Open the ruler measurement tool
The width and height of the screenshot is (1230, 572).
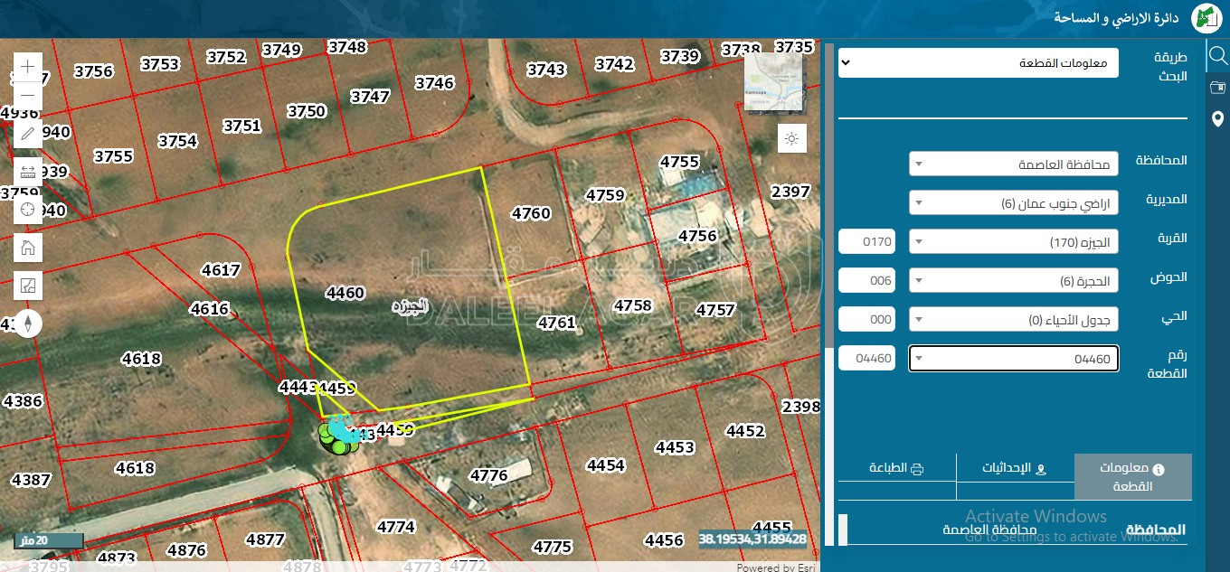(28, 172)
